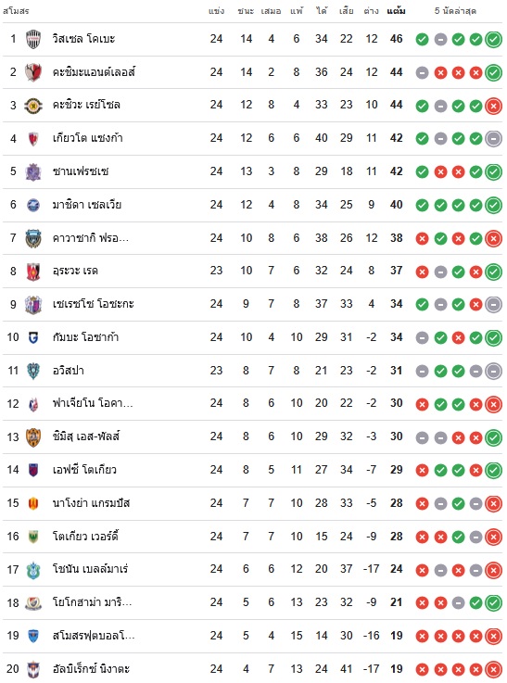Open the Kawasaki Frontale crest in row 7
Viewport: 507px width, 683px height.
(x=33, y=238)
